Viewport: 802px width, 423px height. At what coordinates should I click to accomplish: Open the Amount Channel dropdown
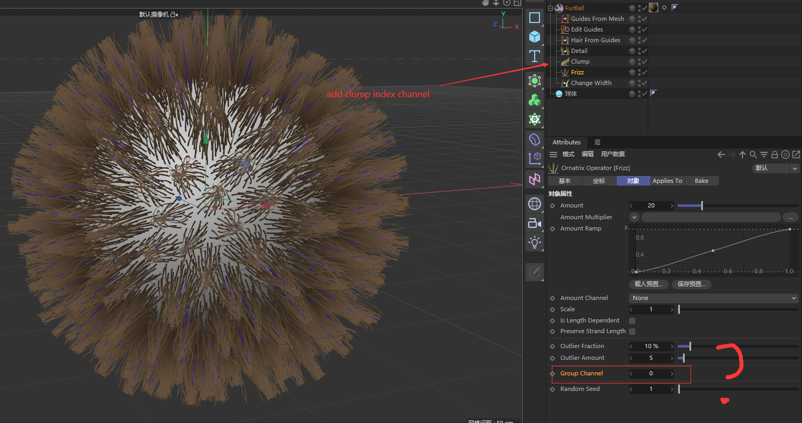713,298
